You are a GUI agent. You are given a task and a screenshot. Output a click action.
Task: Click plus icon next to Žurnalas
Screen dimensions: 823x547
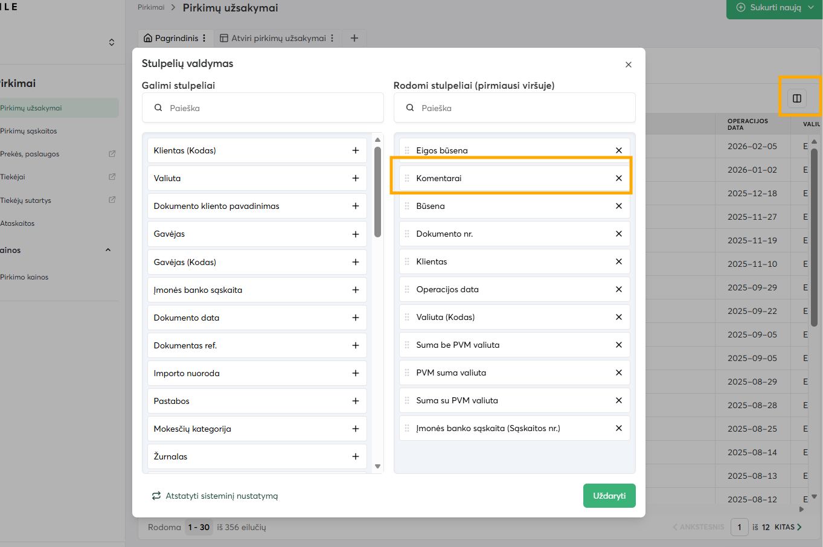[x=356, y=456]
